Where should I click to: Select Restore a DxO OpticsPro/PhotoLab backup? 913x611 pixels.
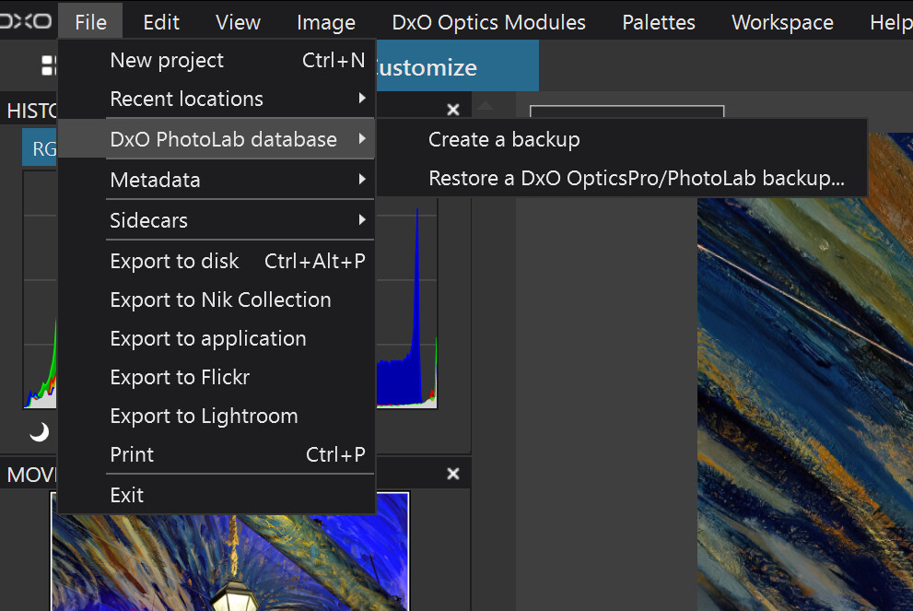622,178
